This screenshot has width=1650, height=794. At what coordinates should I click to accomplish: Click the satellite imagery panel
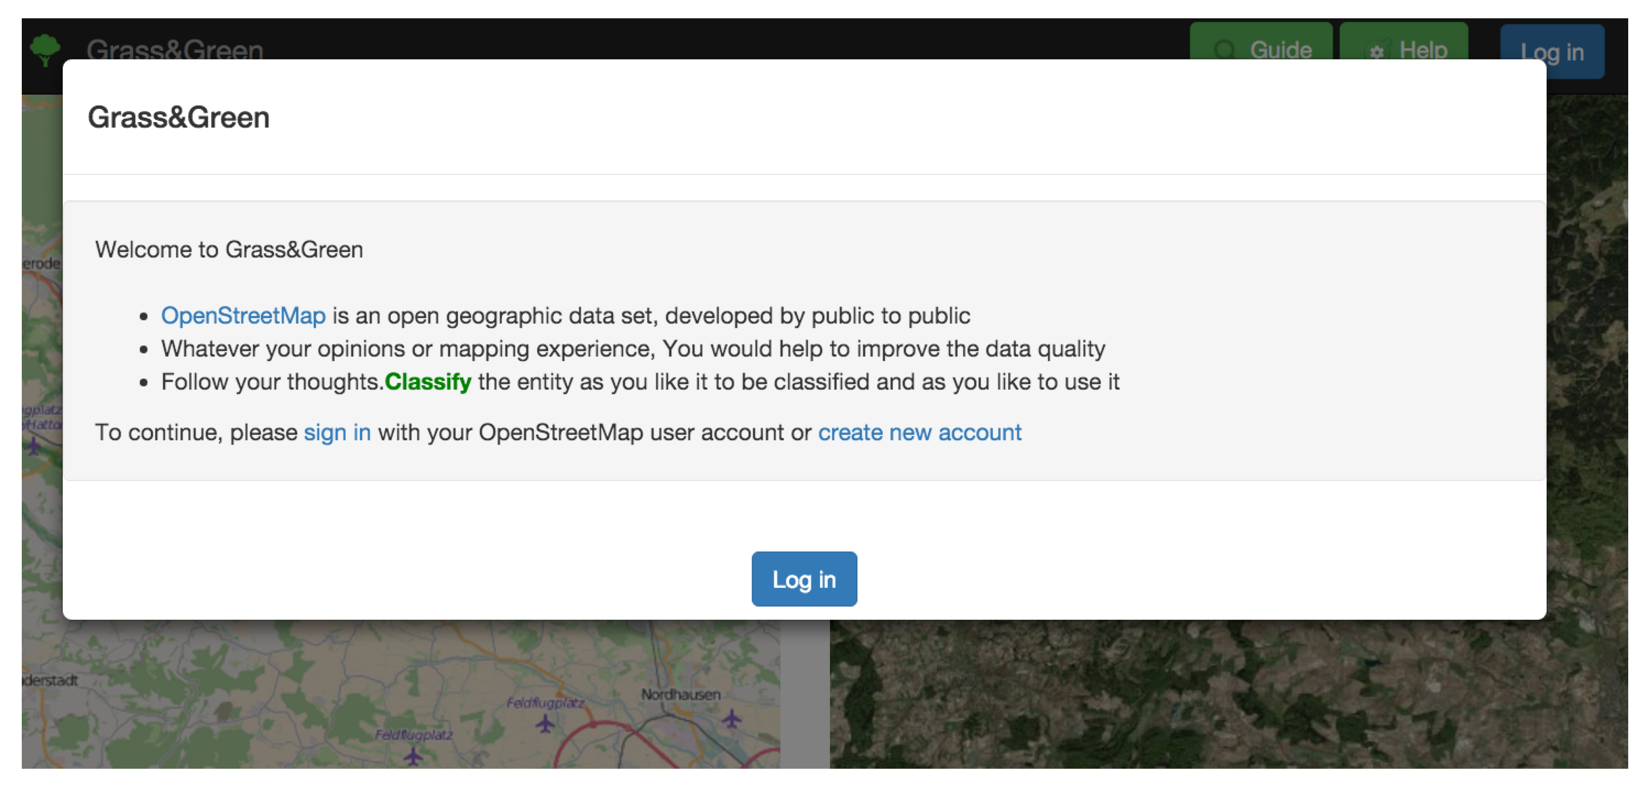click(x=1229, y=695)
